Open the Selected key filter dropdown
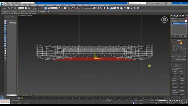This screenshot has width=188, height=106. [160, 100]
